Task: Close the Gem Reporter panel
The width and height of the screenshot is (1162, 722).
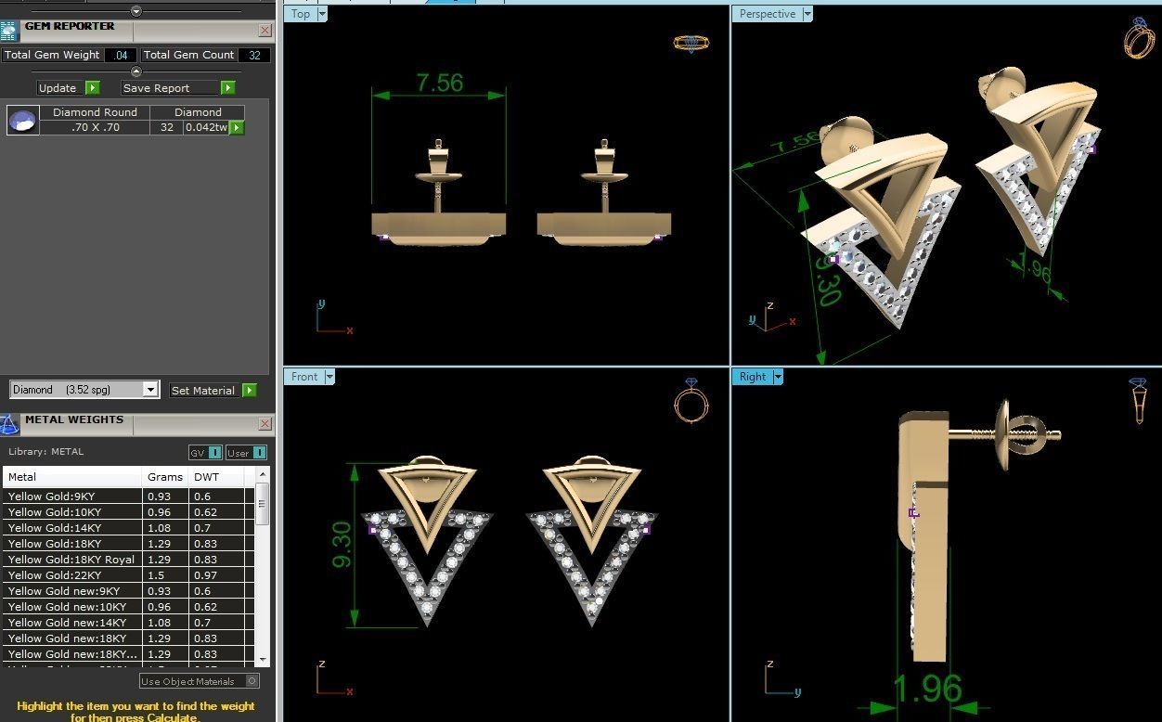Action: click(x=265, y=31)
